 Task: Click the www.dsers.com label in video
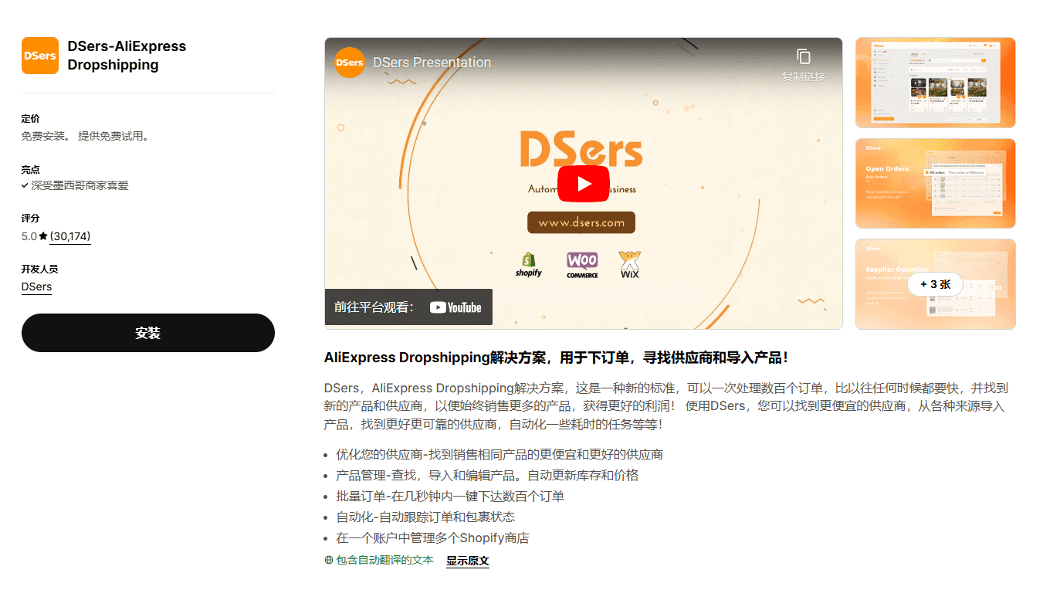pos(581,222)
